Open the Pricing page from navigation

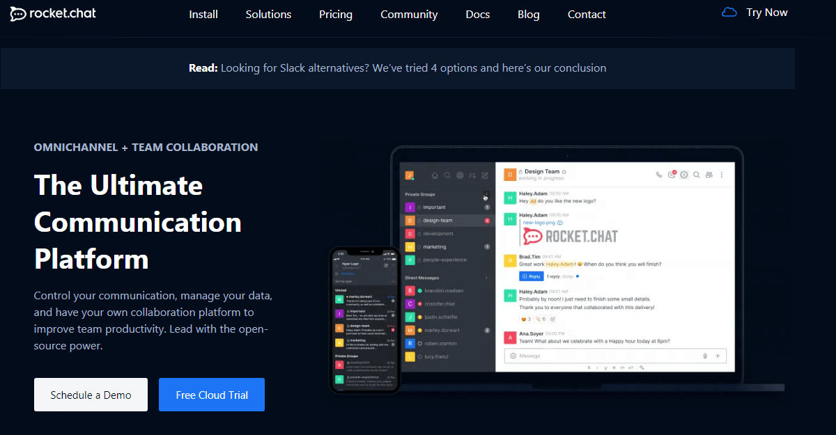pos(336,14)
